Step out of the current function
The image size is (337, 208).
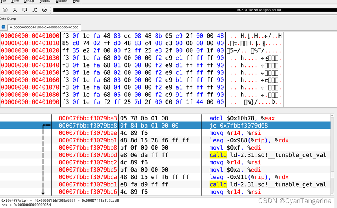[35, 9]
